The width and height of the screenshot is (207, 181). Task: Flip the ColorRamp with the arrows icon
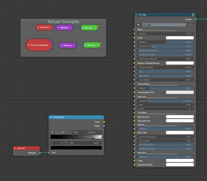pyautogui.click(x=62, y=132)
